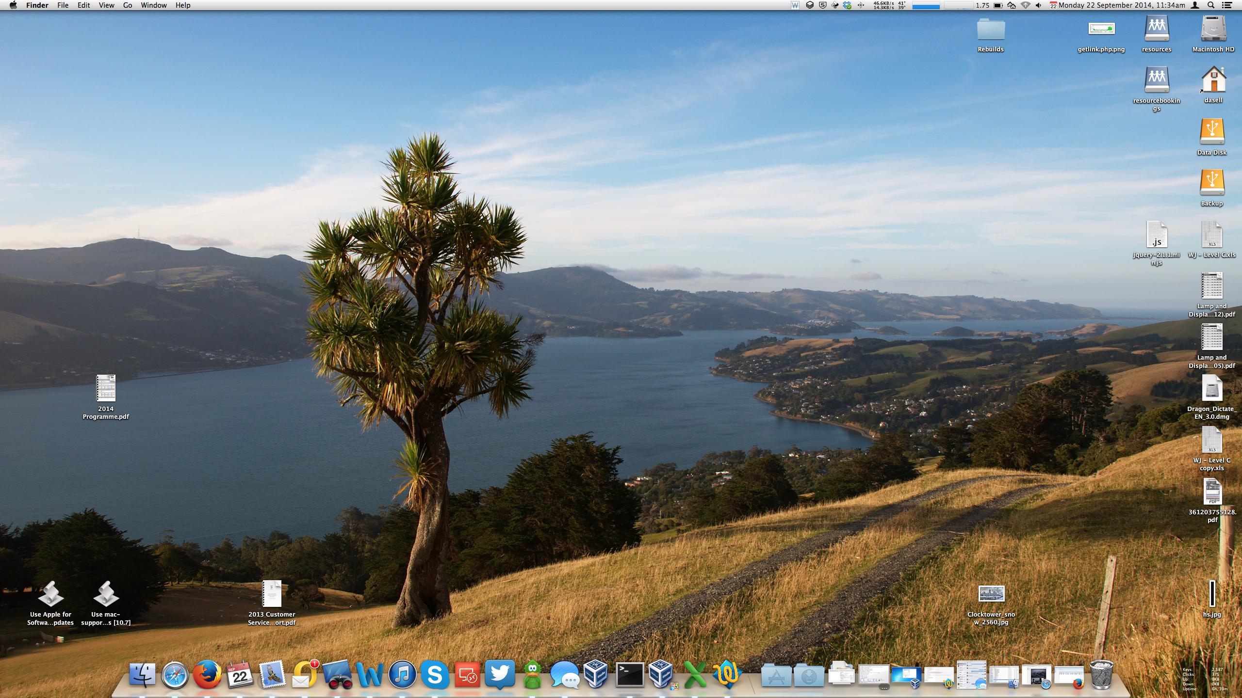Select the 2014 Programme.pdf file
This screenshot has height=698, width=1242.
(x=106, y=389)
